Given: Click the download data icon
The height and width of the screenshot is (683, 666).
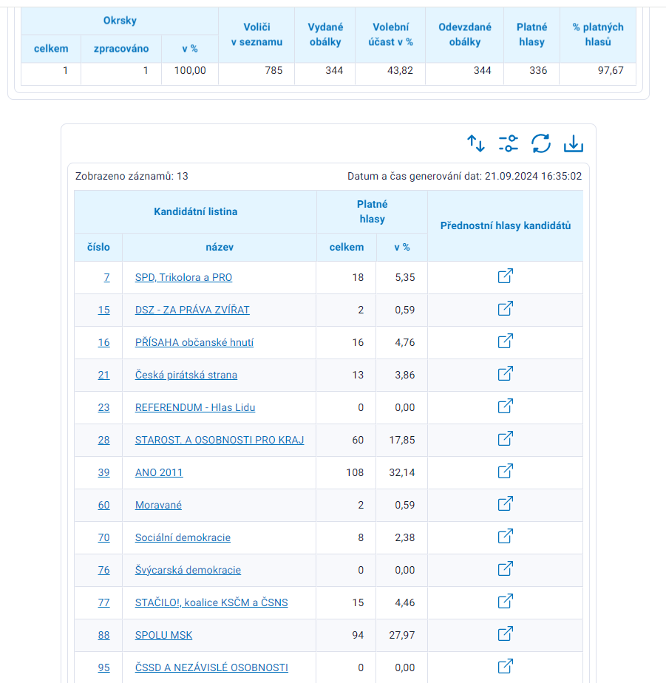Looking at the screenshot, I should coord(573,143).
